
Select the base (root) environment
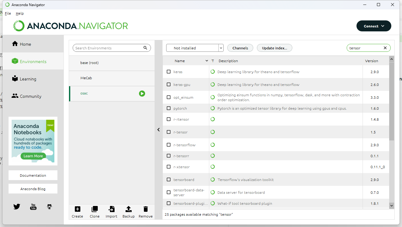coord(112,63)
